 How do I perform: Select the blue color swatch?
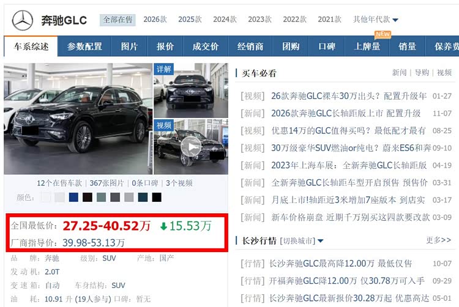(x=73, y=197)
